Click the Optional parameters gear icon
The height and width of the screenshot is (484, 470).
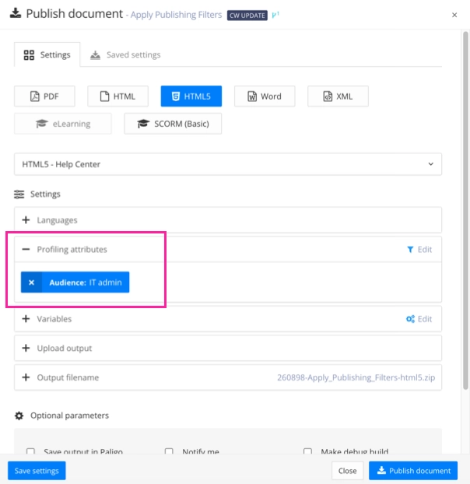tap(19, 416)
